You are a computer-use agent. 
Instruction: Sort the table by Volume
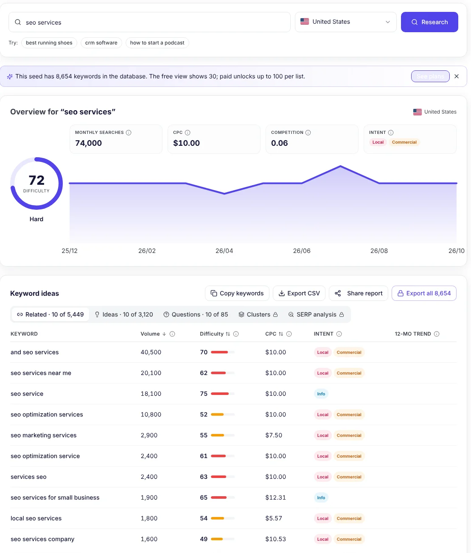click(x=153, y=334)
